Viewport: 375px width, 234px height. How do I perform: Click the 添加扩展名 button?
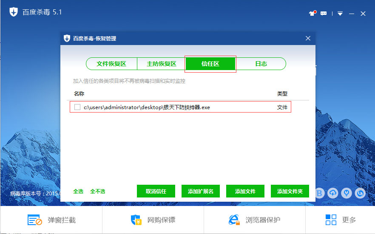[x=201, y=192]
